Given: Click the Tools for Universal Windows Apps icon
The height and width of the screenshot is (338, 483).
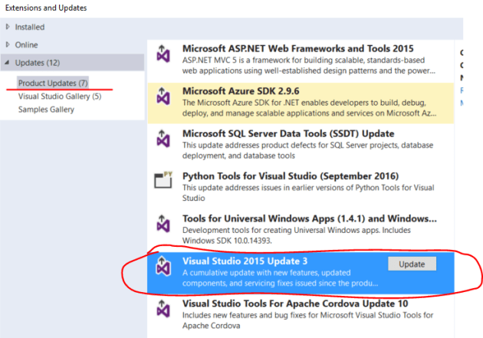Looking at the screenshot, I should click(x=163, y=224).
